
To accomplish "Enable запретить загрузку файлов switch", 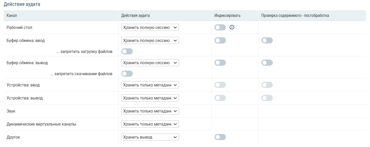I will 127,51.
